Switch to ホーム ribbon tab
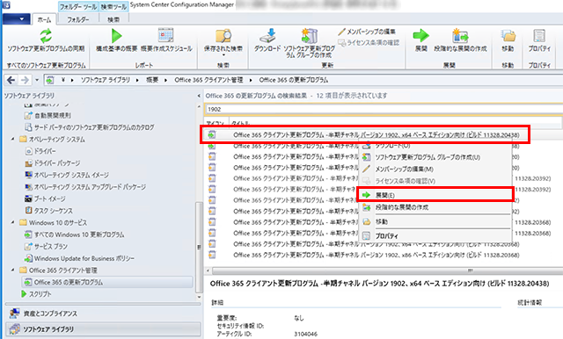The height and width of the screenshot is (339, 563). pyautogui.click(x=45, y=19)
